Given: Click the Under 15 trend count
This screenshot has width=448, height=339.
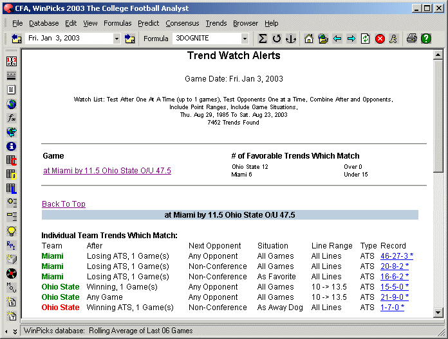Looking at the screenshot, I should pyautogui.click(x=356, y=175).
